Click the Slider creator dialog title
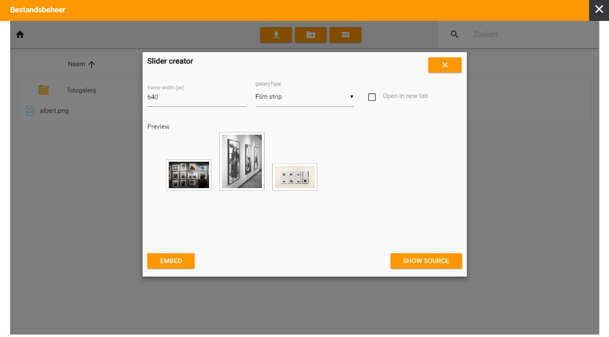This screenshot has height=337, width=609. click(170, 61)
